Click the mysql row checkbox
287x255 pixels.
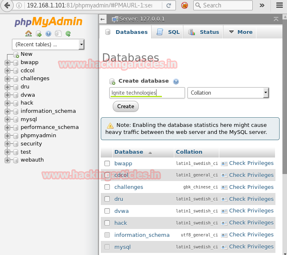pos(107,247)
